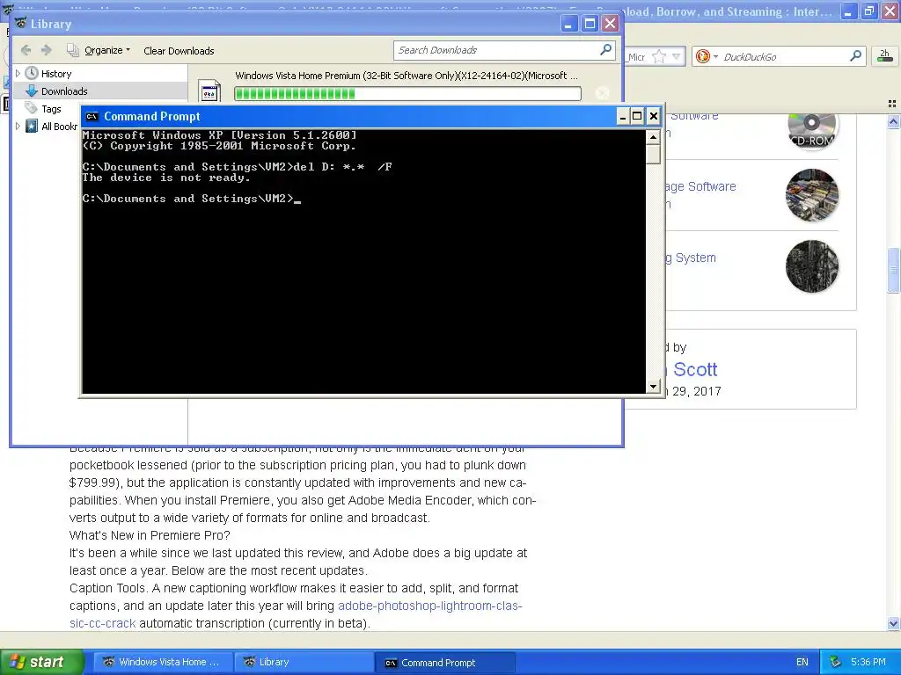Open the DuckDuckGo search engine dropdown

click(707, 56)
